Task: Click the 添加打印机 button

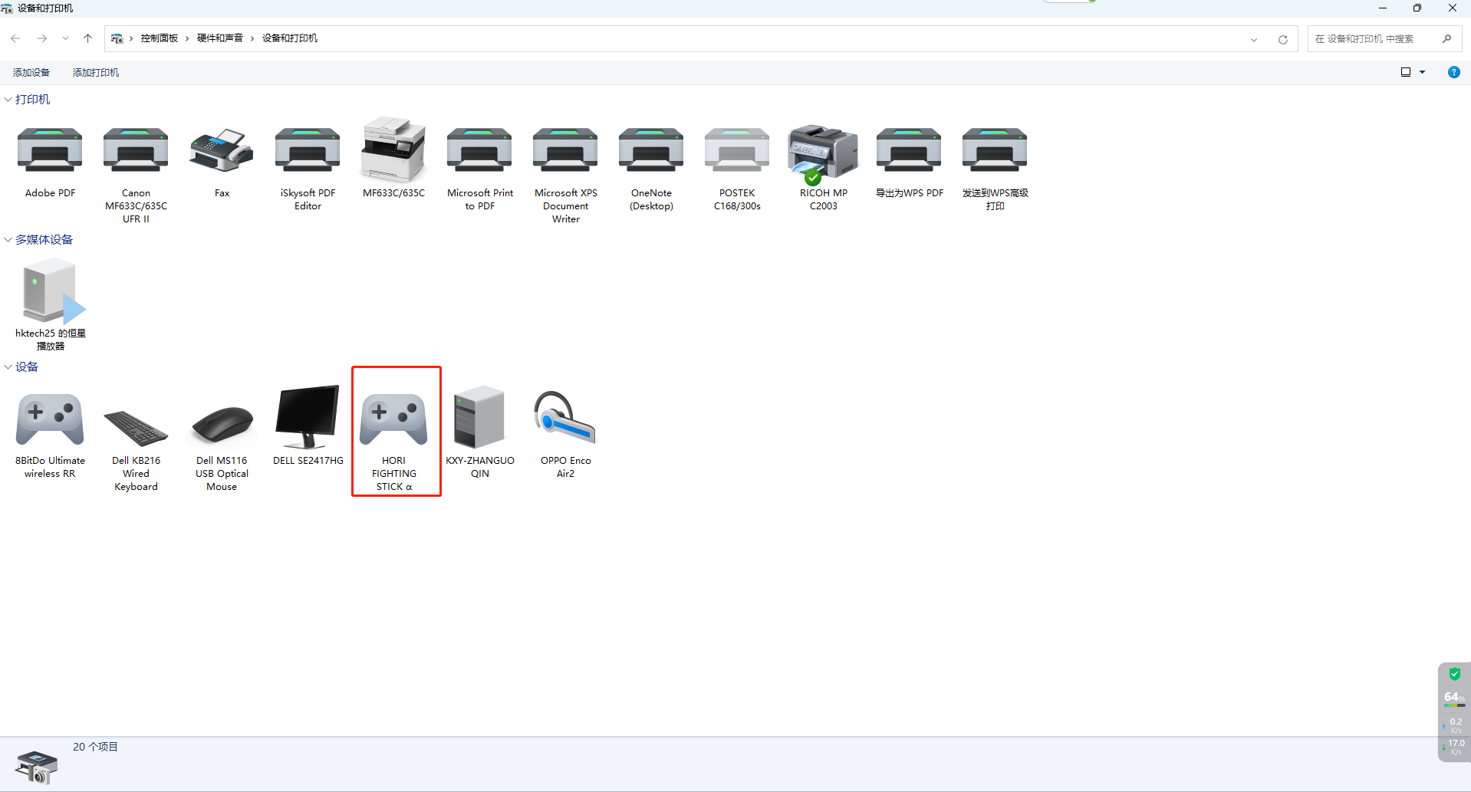Action: tap(96, 73)
